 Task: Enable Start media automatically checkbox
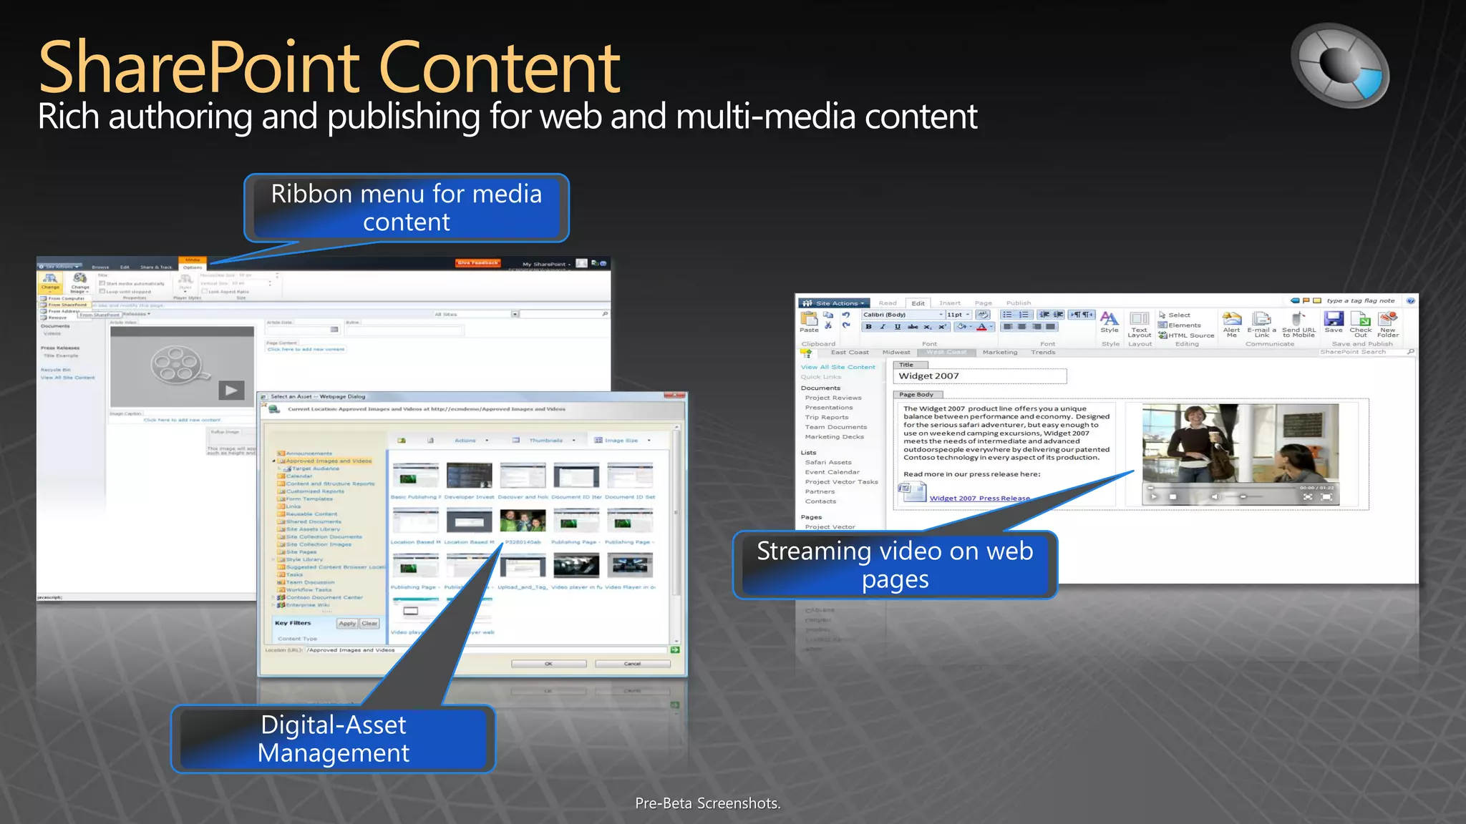(102, 283)
